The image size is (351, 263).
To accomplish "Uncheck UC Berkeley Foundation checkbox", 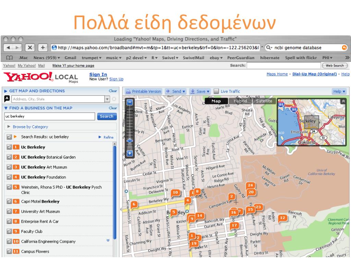I will tap(9, 177).
